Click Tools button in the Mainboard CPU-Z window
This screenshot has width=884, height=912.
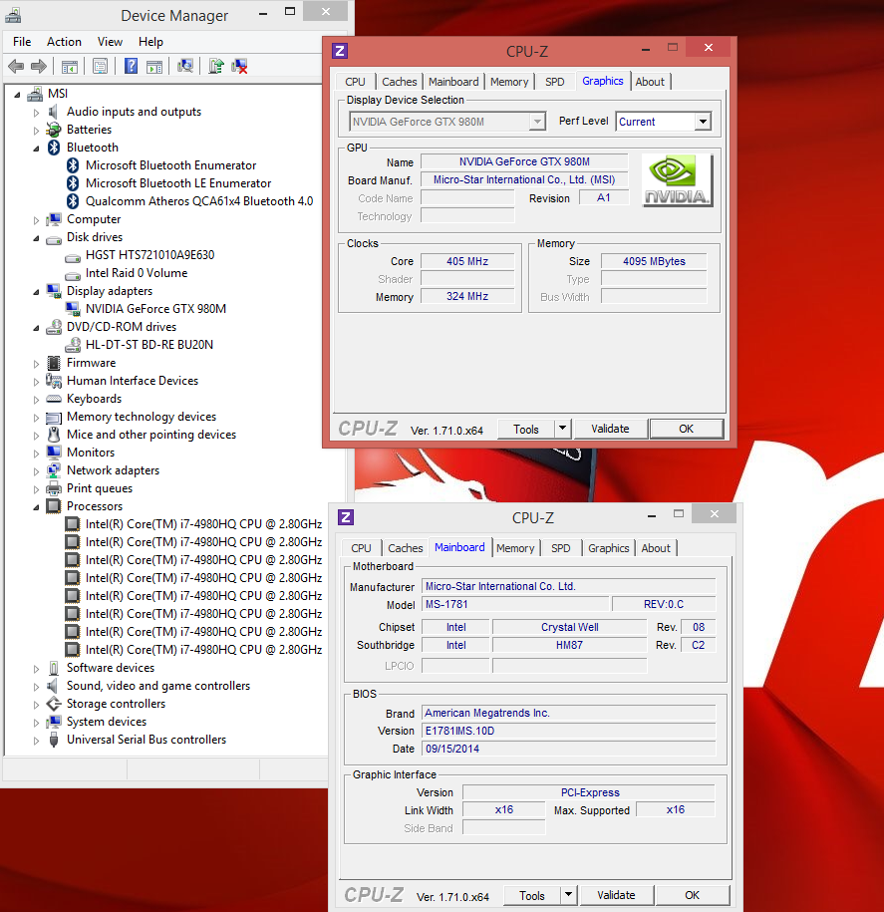coord(532,895)
